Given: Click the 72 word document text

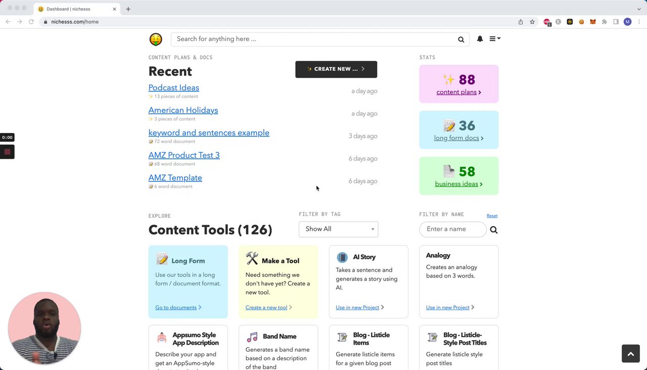Looking at the screenshot, I should (174, 142).
